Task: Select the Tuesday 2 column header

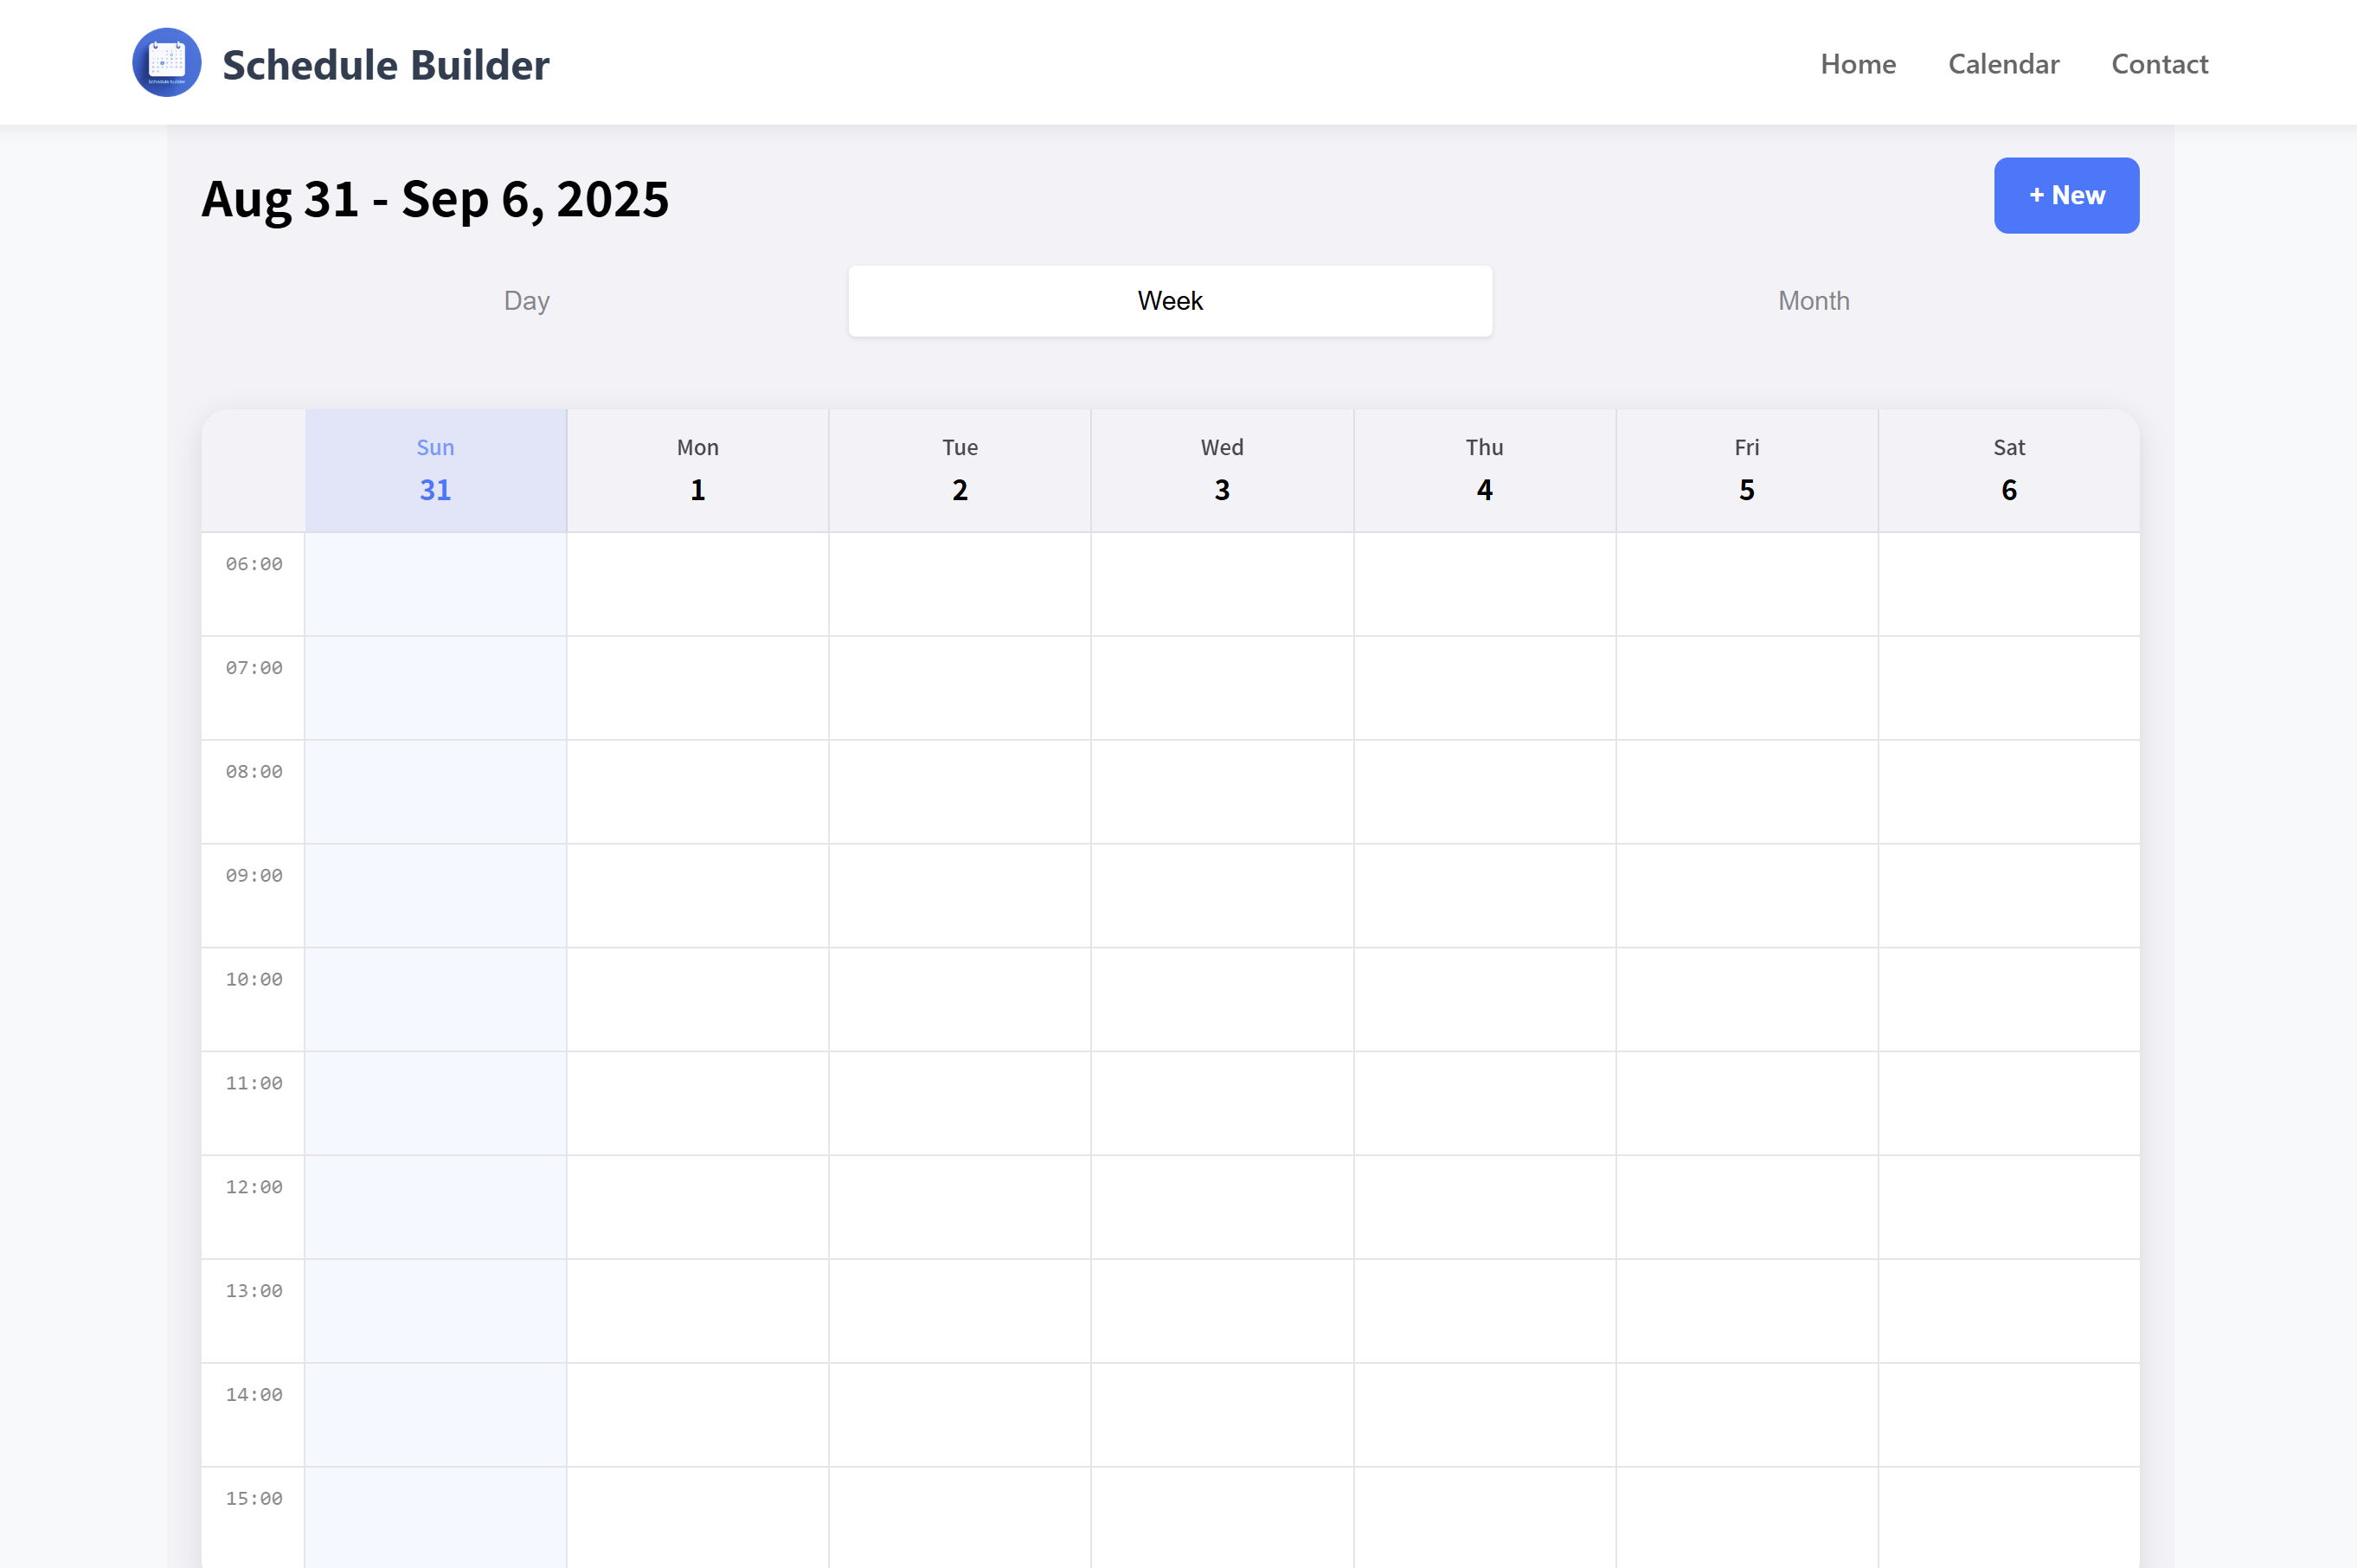Action: click(959, 469)
